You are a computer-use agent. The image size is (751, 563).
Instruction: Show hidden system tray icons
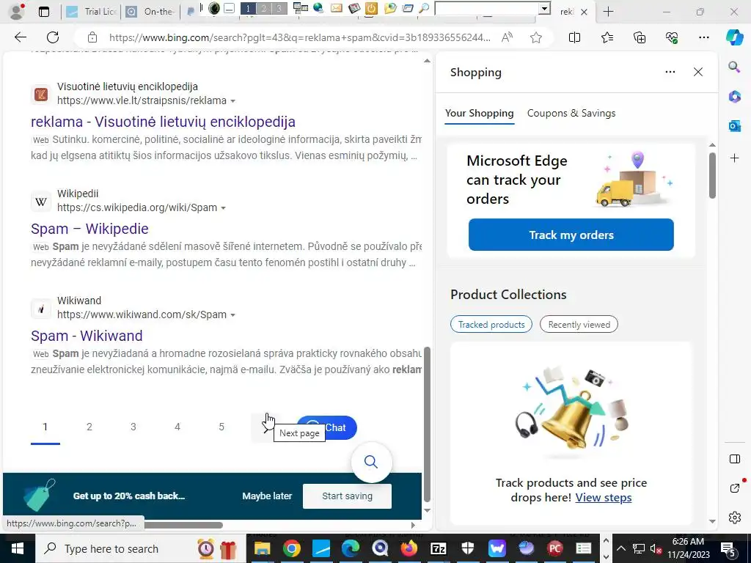pyautogui.click(x=620, y=548)
